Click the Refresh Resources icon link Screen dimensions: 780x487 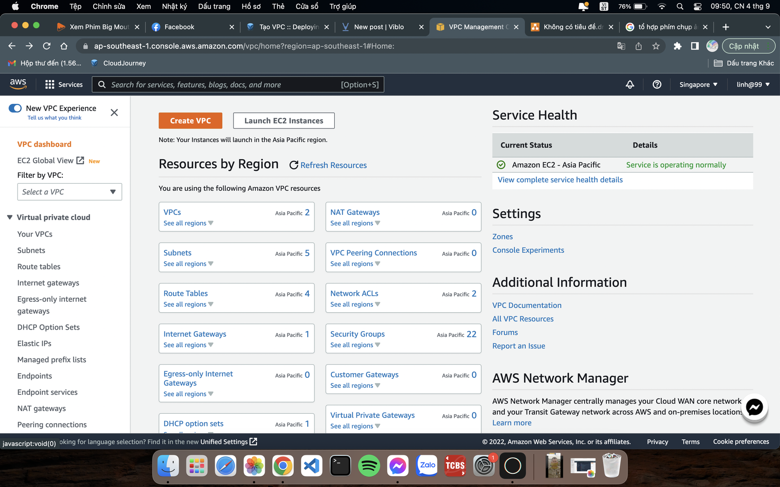click(x=328, y=165)
